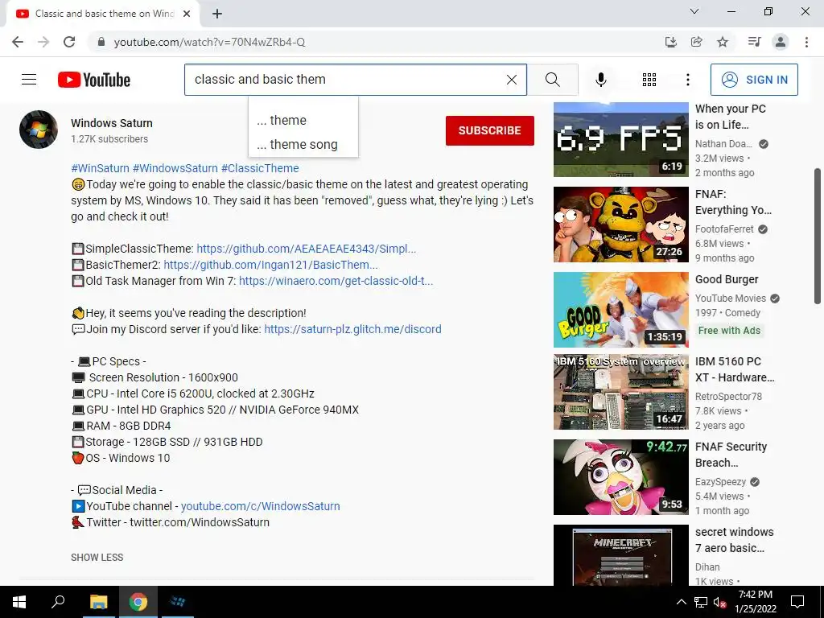Go back in browser
The width and height of the screenshot is (824, 618).
point(18,42)
